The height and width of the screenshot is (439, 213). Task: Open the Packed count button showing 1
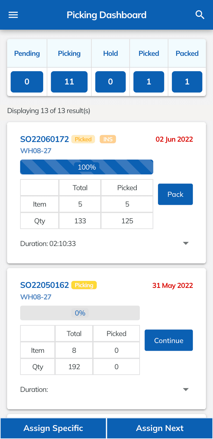(187, 82)
